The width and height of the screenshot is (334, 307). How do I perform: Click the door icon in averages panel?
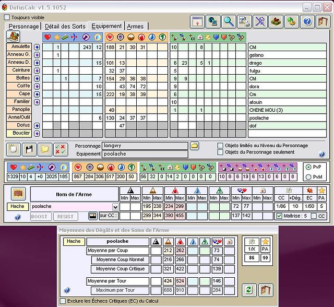click(266, 290)
